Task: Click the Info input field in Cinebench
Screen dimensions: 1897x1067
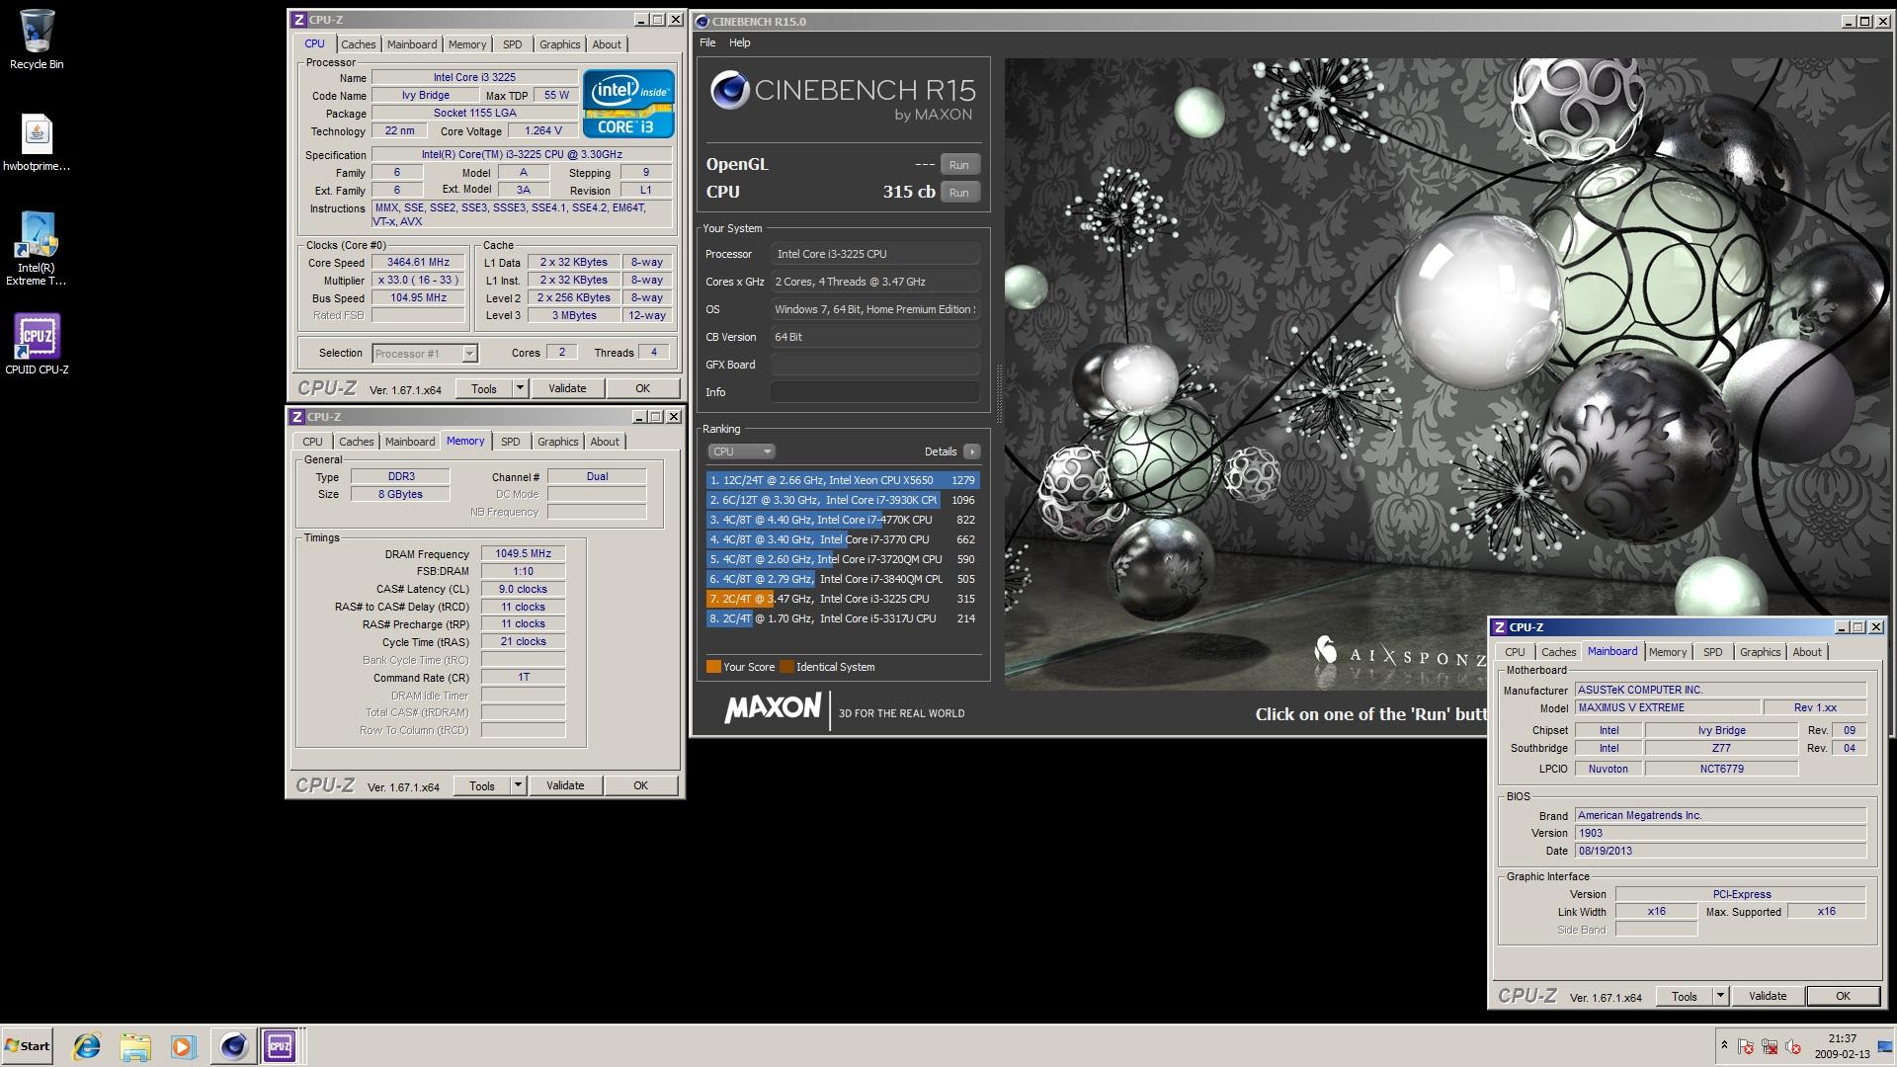Action: coord(874,392)
